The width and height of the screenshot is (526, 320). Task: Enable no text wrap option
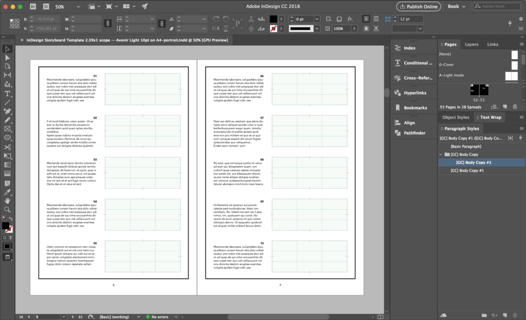[x=366, y=19]
